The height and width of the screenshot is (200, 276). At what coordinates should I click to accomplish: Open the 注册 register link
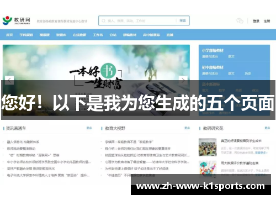coord(267,21)
